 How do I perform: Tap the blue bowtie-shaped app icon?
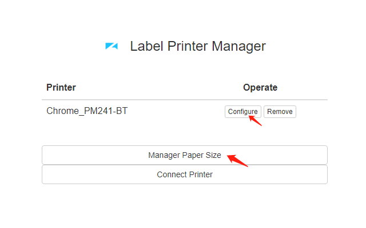pos(112,47)
